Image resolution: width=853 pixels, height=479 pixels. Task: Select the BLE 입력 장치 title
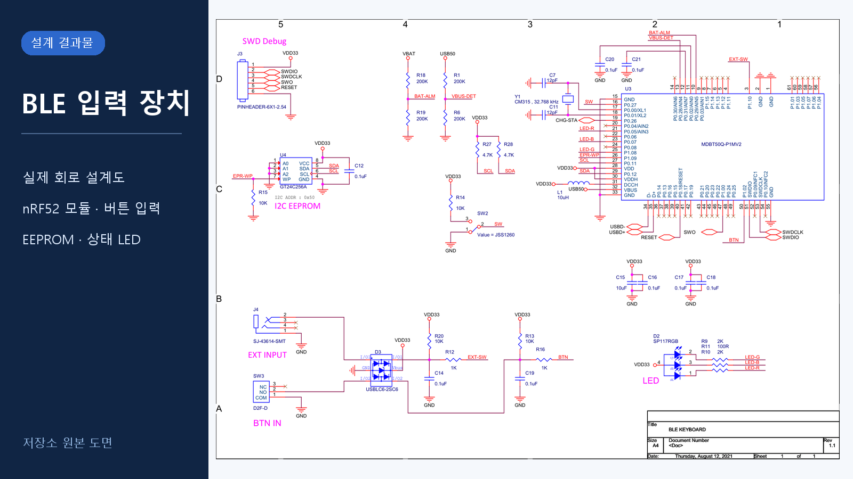[106, 103]
